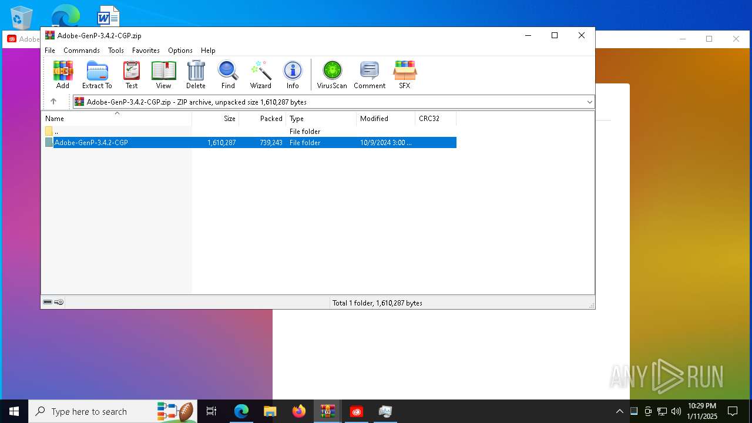Select the parent '..' folder entry
Image resolution: width=752 pixels, height=423 pixels.
pyautogui.click(x=250, y=131)
